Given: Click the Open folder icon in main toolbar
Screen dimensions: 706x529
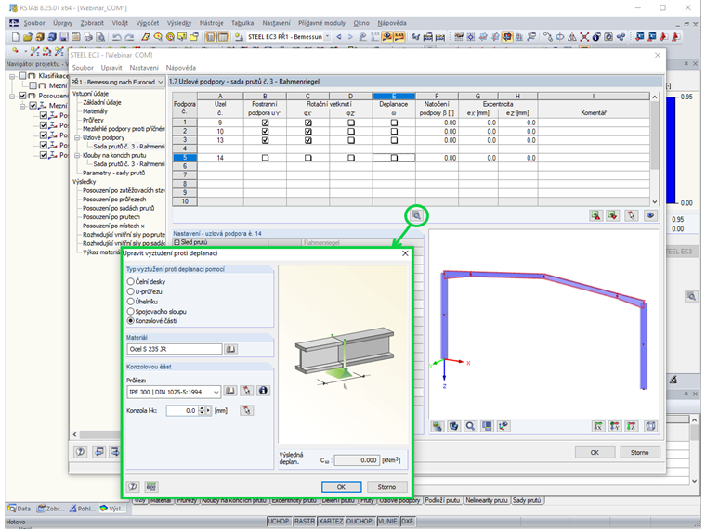Looking at the screenshot, I should tap(28, 37).
